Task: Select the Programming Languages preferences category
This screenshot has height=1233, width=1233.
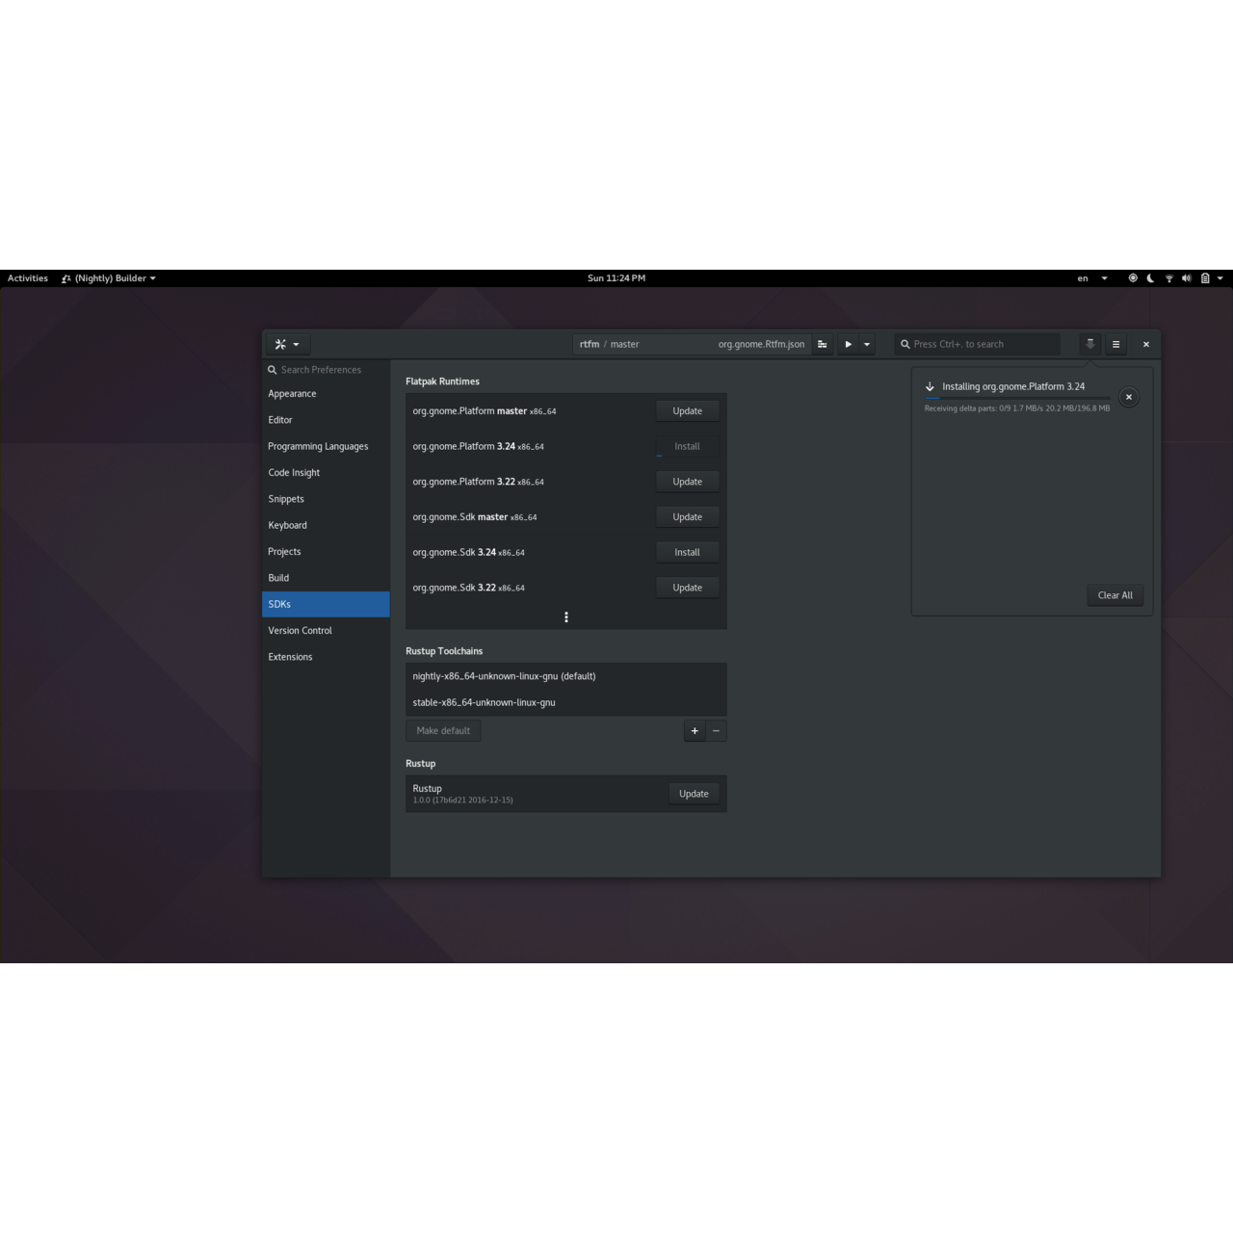Action: click(318, 446)
